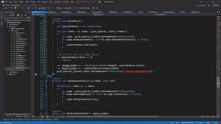
Task: Open the Edit menu
Action: coord(11,2)
